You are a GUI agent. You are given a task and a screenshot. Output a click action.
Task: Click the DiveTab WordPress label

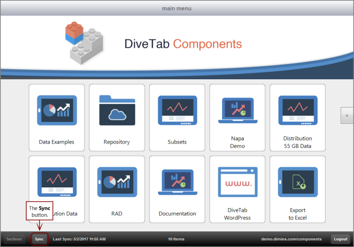click(x=237, y=214)
